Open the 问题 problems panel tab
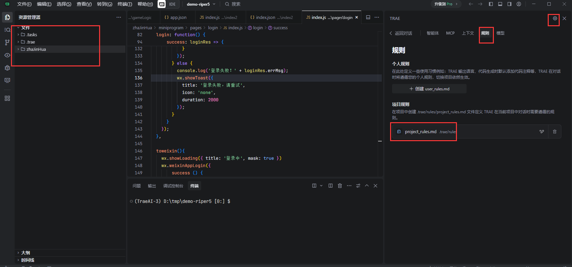This screenshot has width=572, height=267. [x=137, y=186]
